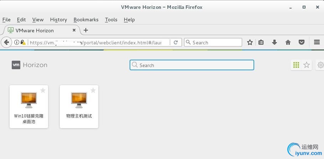Image resolution: width=324 pixels, height=159 pixels.
Task: Bookmark this page using the toolbar star
Action: click(250, 43)
